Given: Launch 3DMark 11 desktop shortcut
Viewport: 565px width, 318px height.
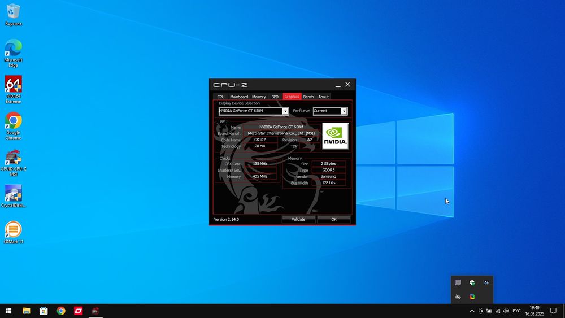Looking at the screenshot, I should [14, 232].
